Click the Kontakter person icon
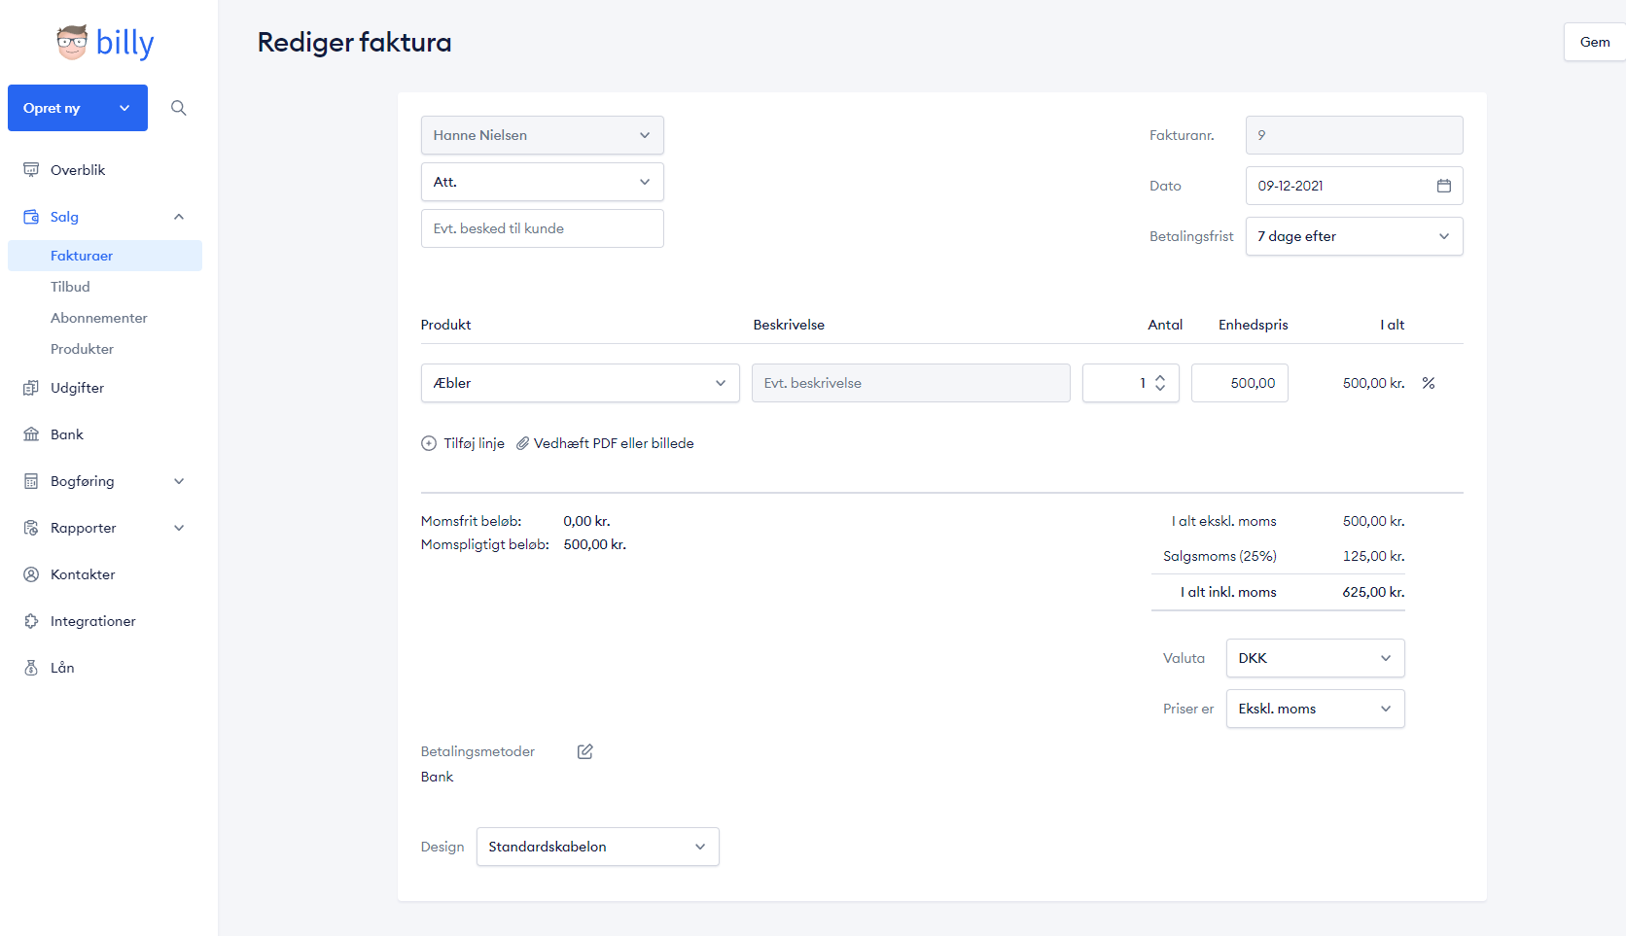Image resolution: width=1626 pixels, height=936 pixels. [31, 574]
